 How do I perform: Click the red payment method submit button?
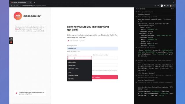coord(105,77)
